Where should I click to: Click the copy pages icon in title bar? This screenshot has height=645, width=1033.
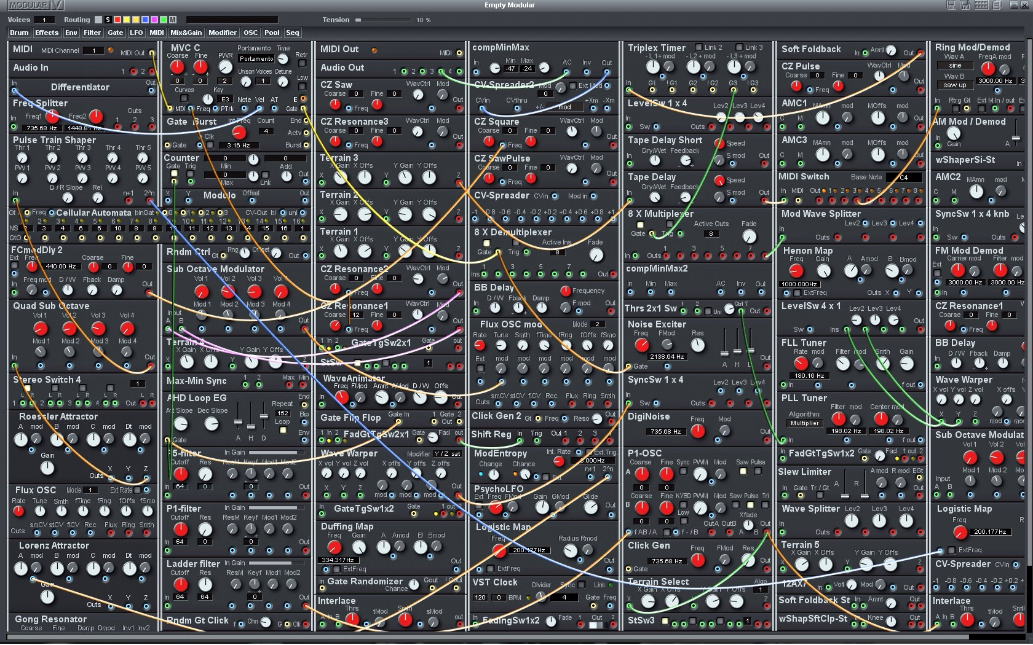[997, 6]
